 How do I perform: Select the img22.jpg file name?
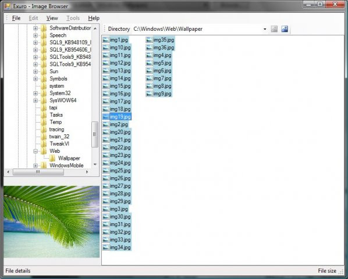(120, 148)
